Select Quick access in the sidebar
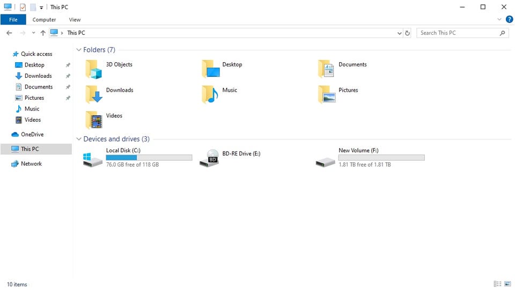Screen dimensions: 515x290 pyautogui.click(x=36, y=54)
